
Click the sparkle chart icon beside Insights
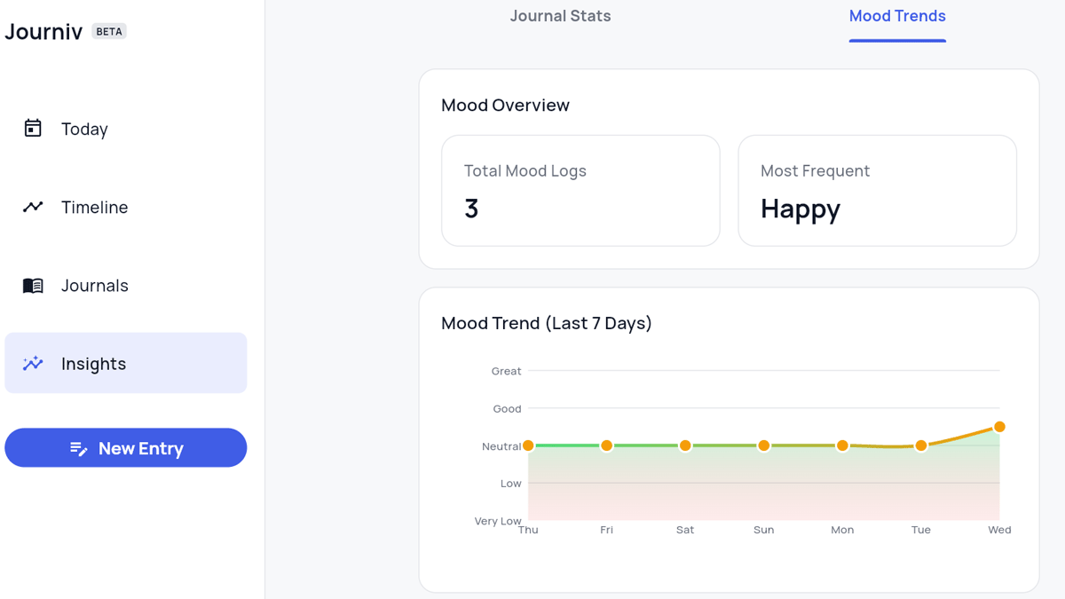32,363
